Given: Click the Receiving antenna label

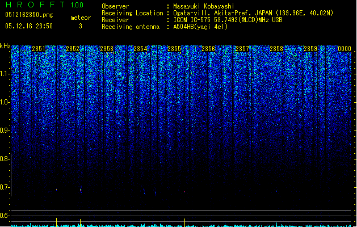Looking at the screenshot, I should click(131, 27).
